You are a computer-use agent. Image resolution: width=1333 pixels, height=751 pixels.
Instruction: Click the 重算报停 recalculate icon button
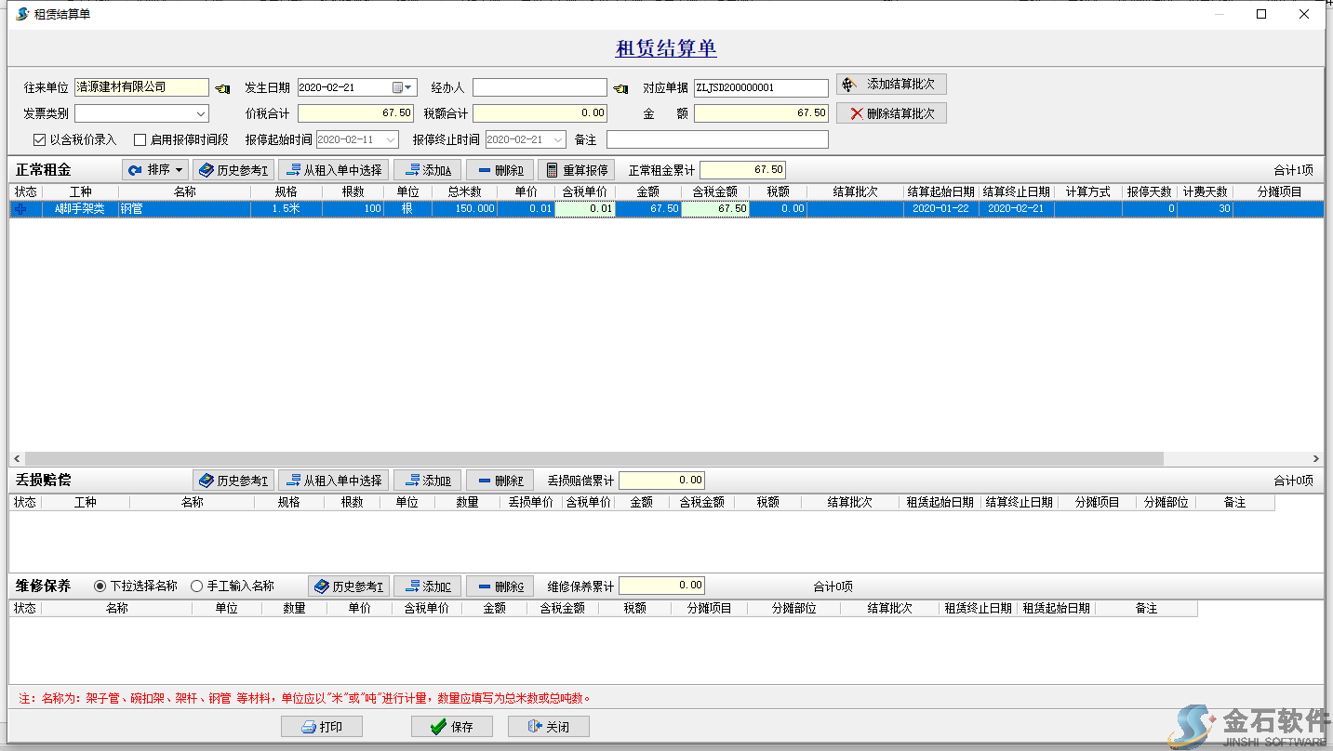[x=577, y=169]
